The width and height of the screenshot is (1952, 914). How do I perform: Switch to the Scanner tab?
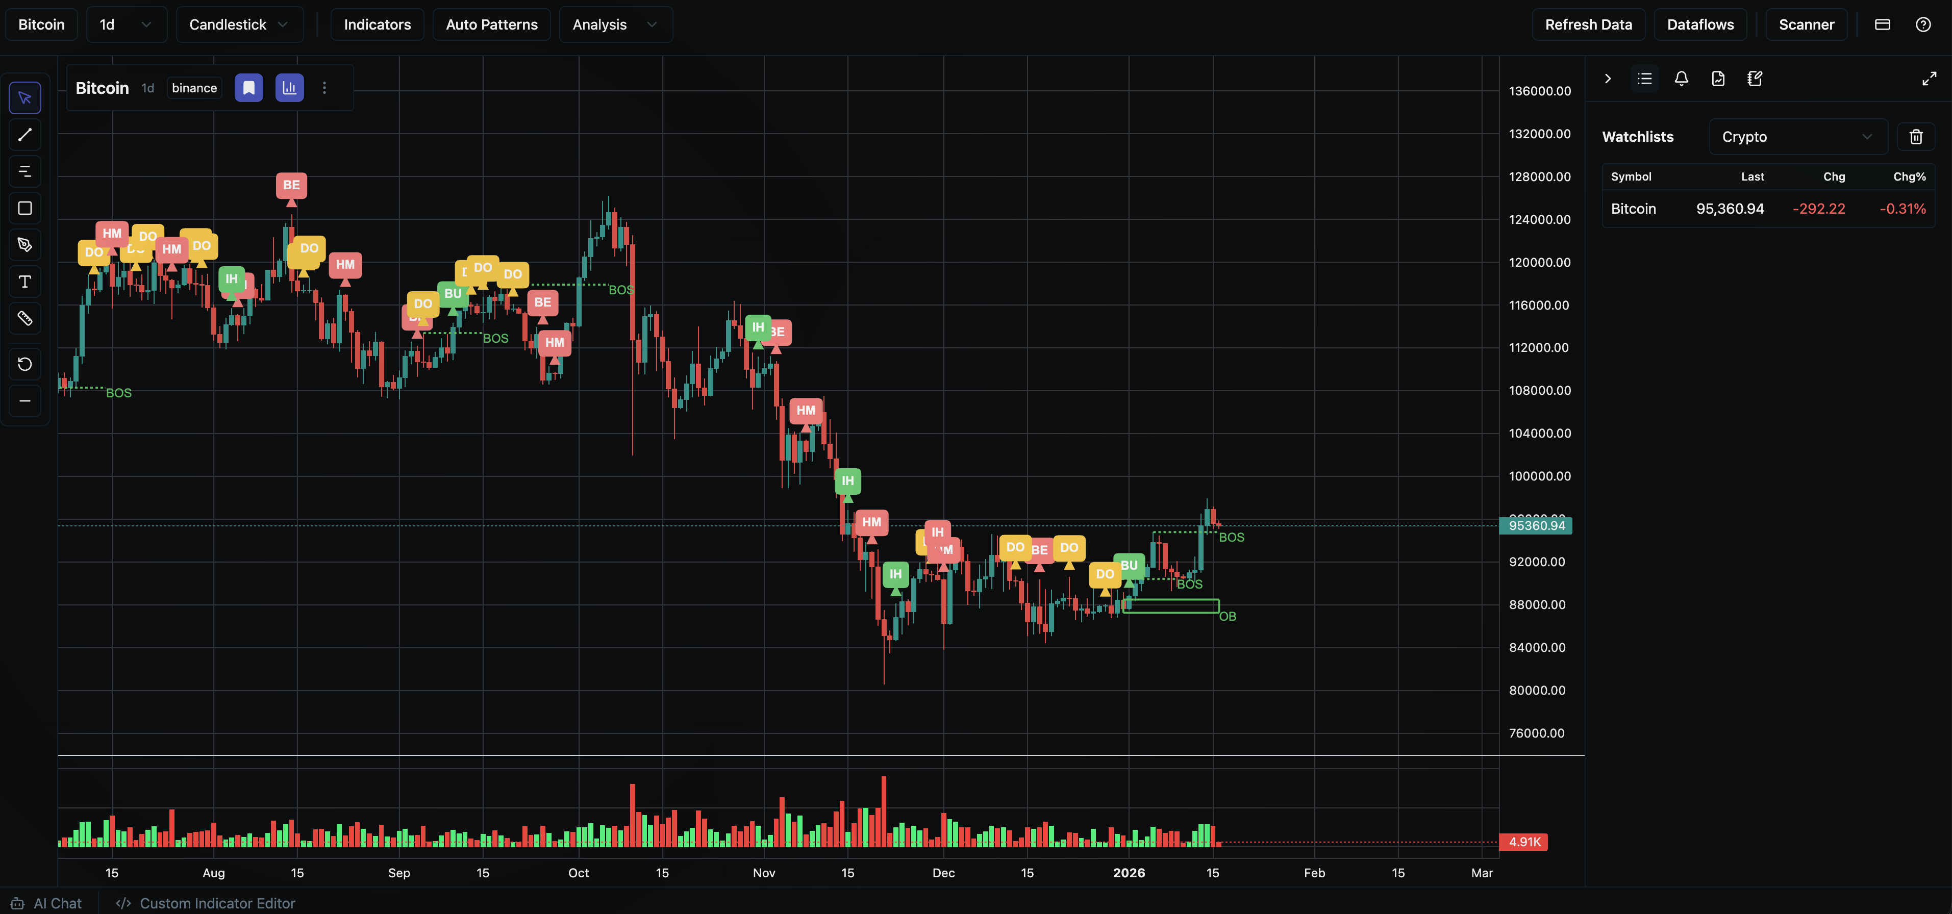point(1806,24)
